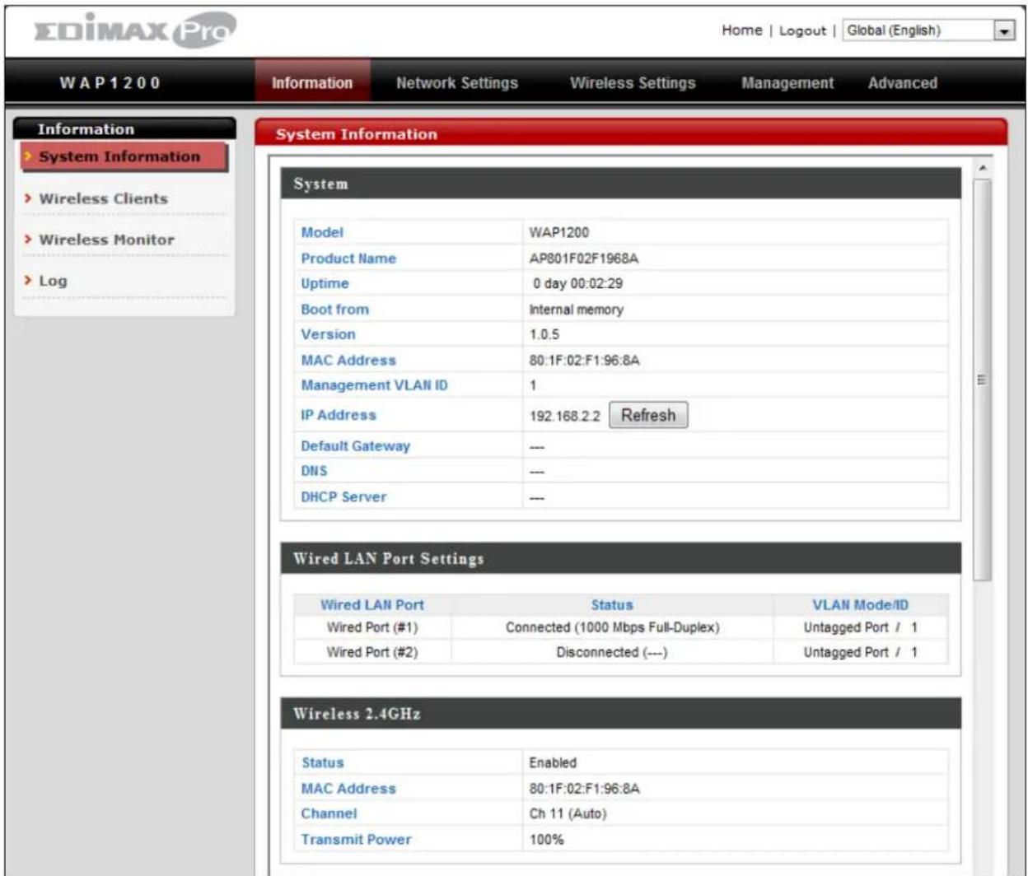The image size is (1028, 876).
Task: Open the Home link
Action: (741, 30)
